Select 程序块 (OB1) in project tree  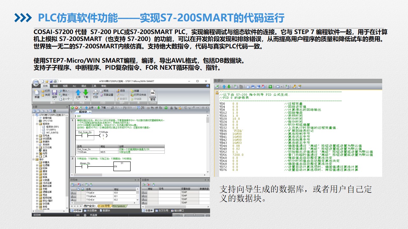point(50,127)
